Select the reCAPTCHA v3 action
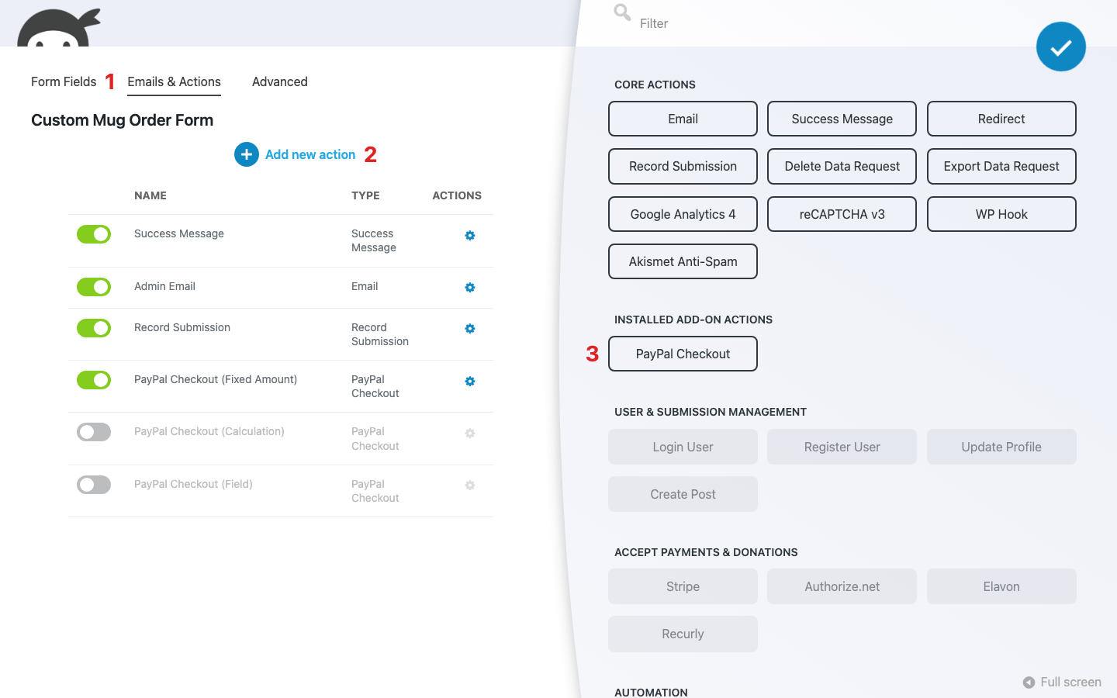This screenshot has height=698, width=1117. [x=842, y=214]
